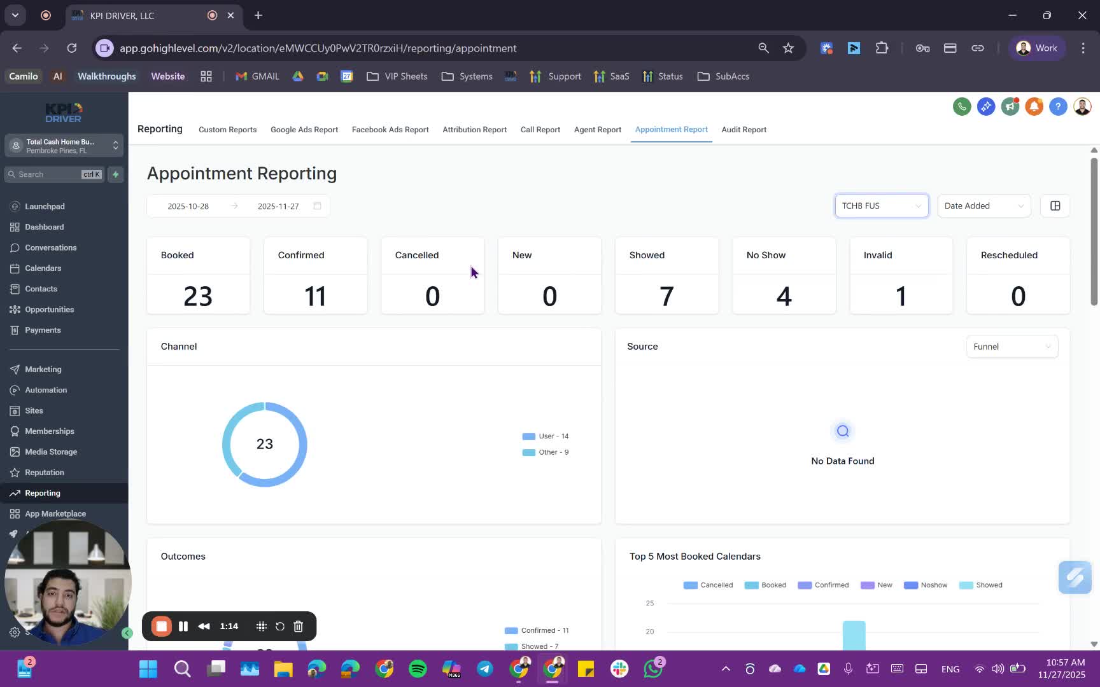The width and height of the screenshot is (1100, 687).
Task: Click the calendar icon in date range
Action: point(317,205)
